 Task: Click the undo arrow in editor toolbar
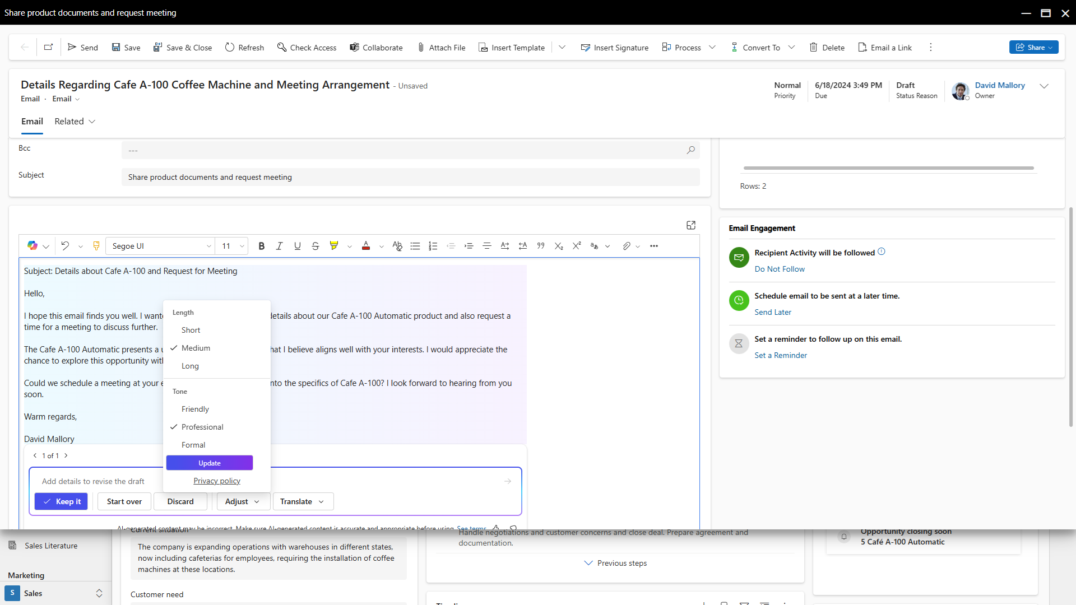(65, 246)
